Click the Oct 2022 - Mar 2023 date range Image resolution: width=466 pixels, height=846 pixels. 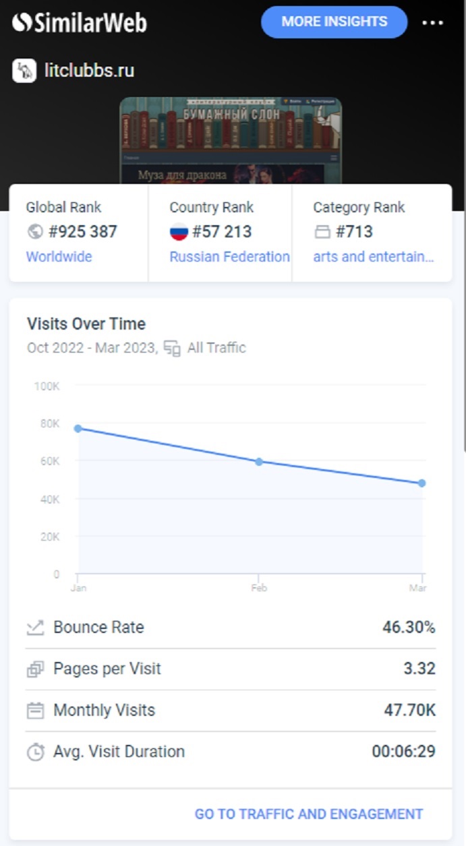[92, 349]
